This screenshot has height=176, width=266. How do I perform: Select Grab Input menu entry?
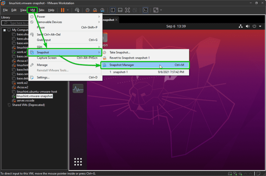(x=65, y=40)
